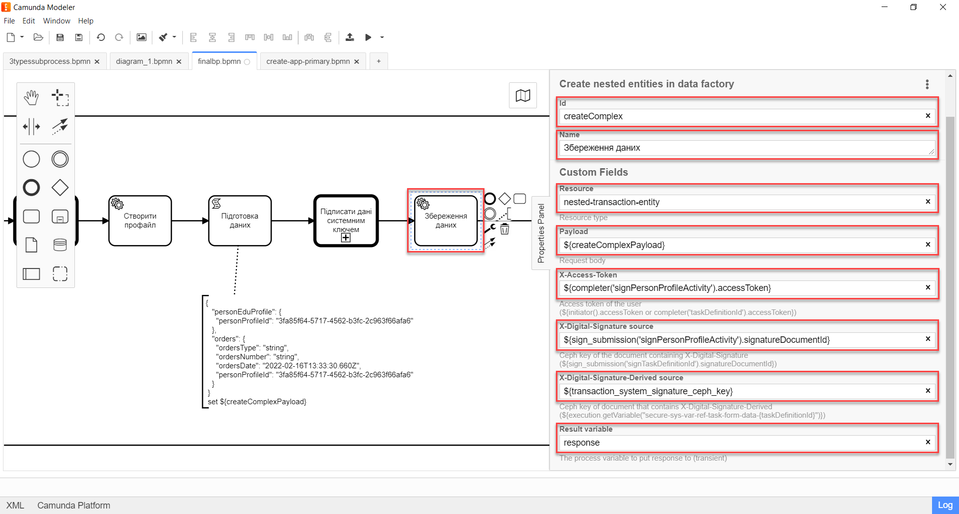Switch to create-app-primary.bpmn tab

(308, 61)
